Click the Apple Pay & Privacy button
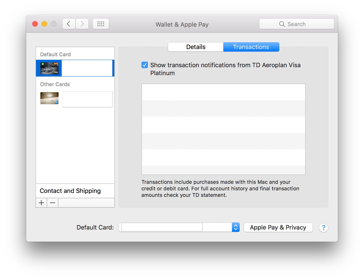 pos(278,227)
